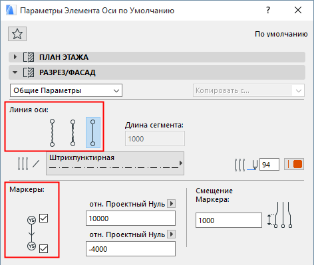Click the line type icon beside Штрихпунктирная

pyautogui.click(x=29, y=164)
